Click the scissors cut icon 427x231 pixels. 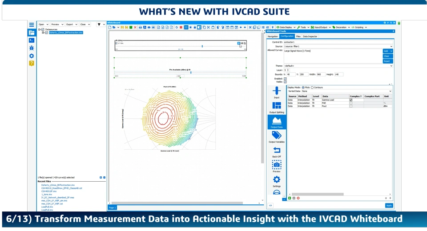208,27
